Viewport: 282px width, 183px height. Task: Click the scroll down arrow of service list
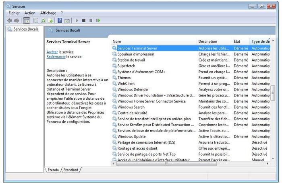coord(273,158)
